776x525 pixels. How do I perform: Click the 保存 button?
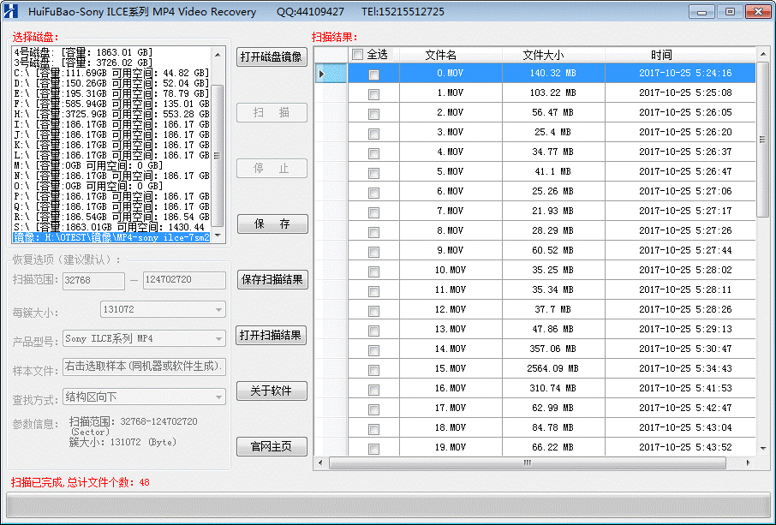pos(272,224)
